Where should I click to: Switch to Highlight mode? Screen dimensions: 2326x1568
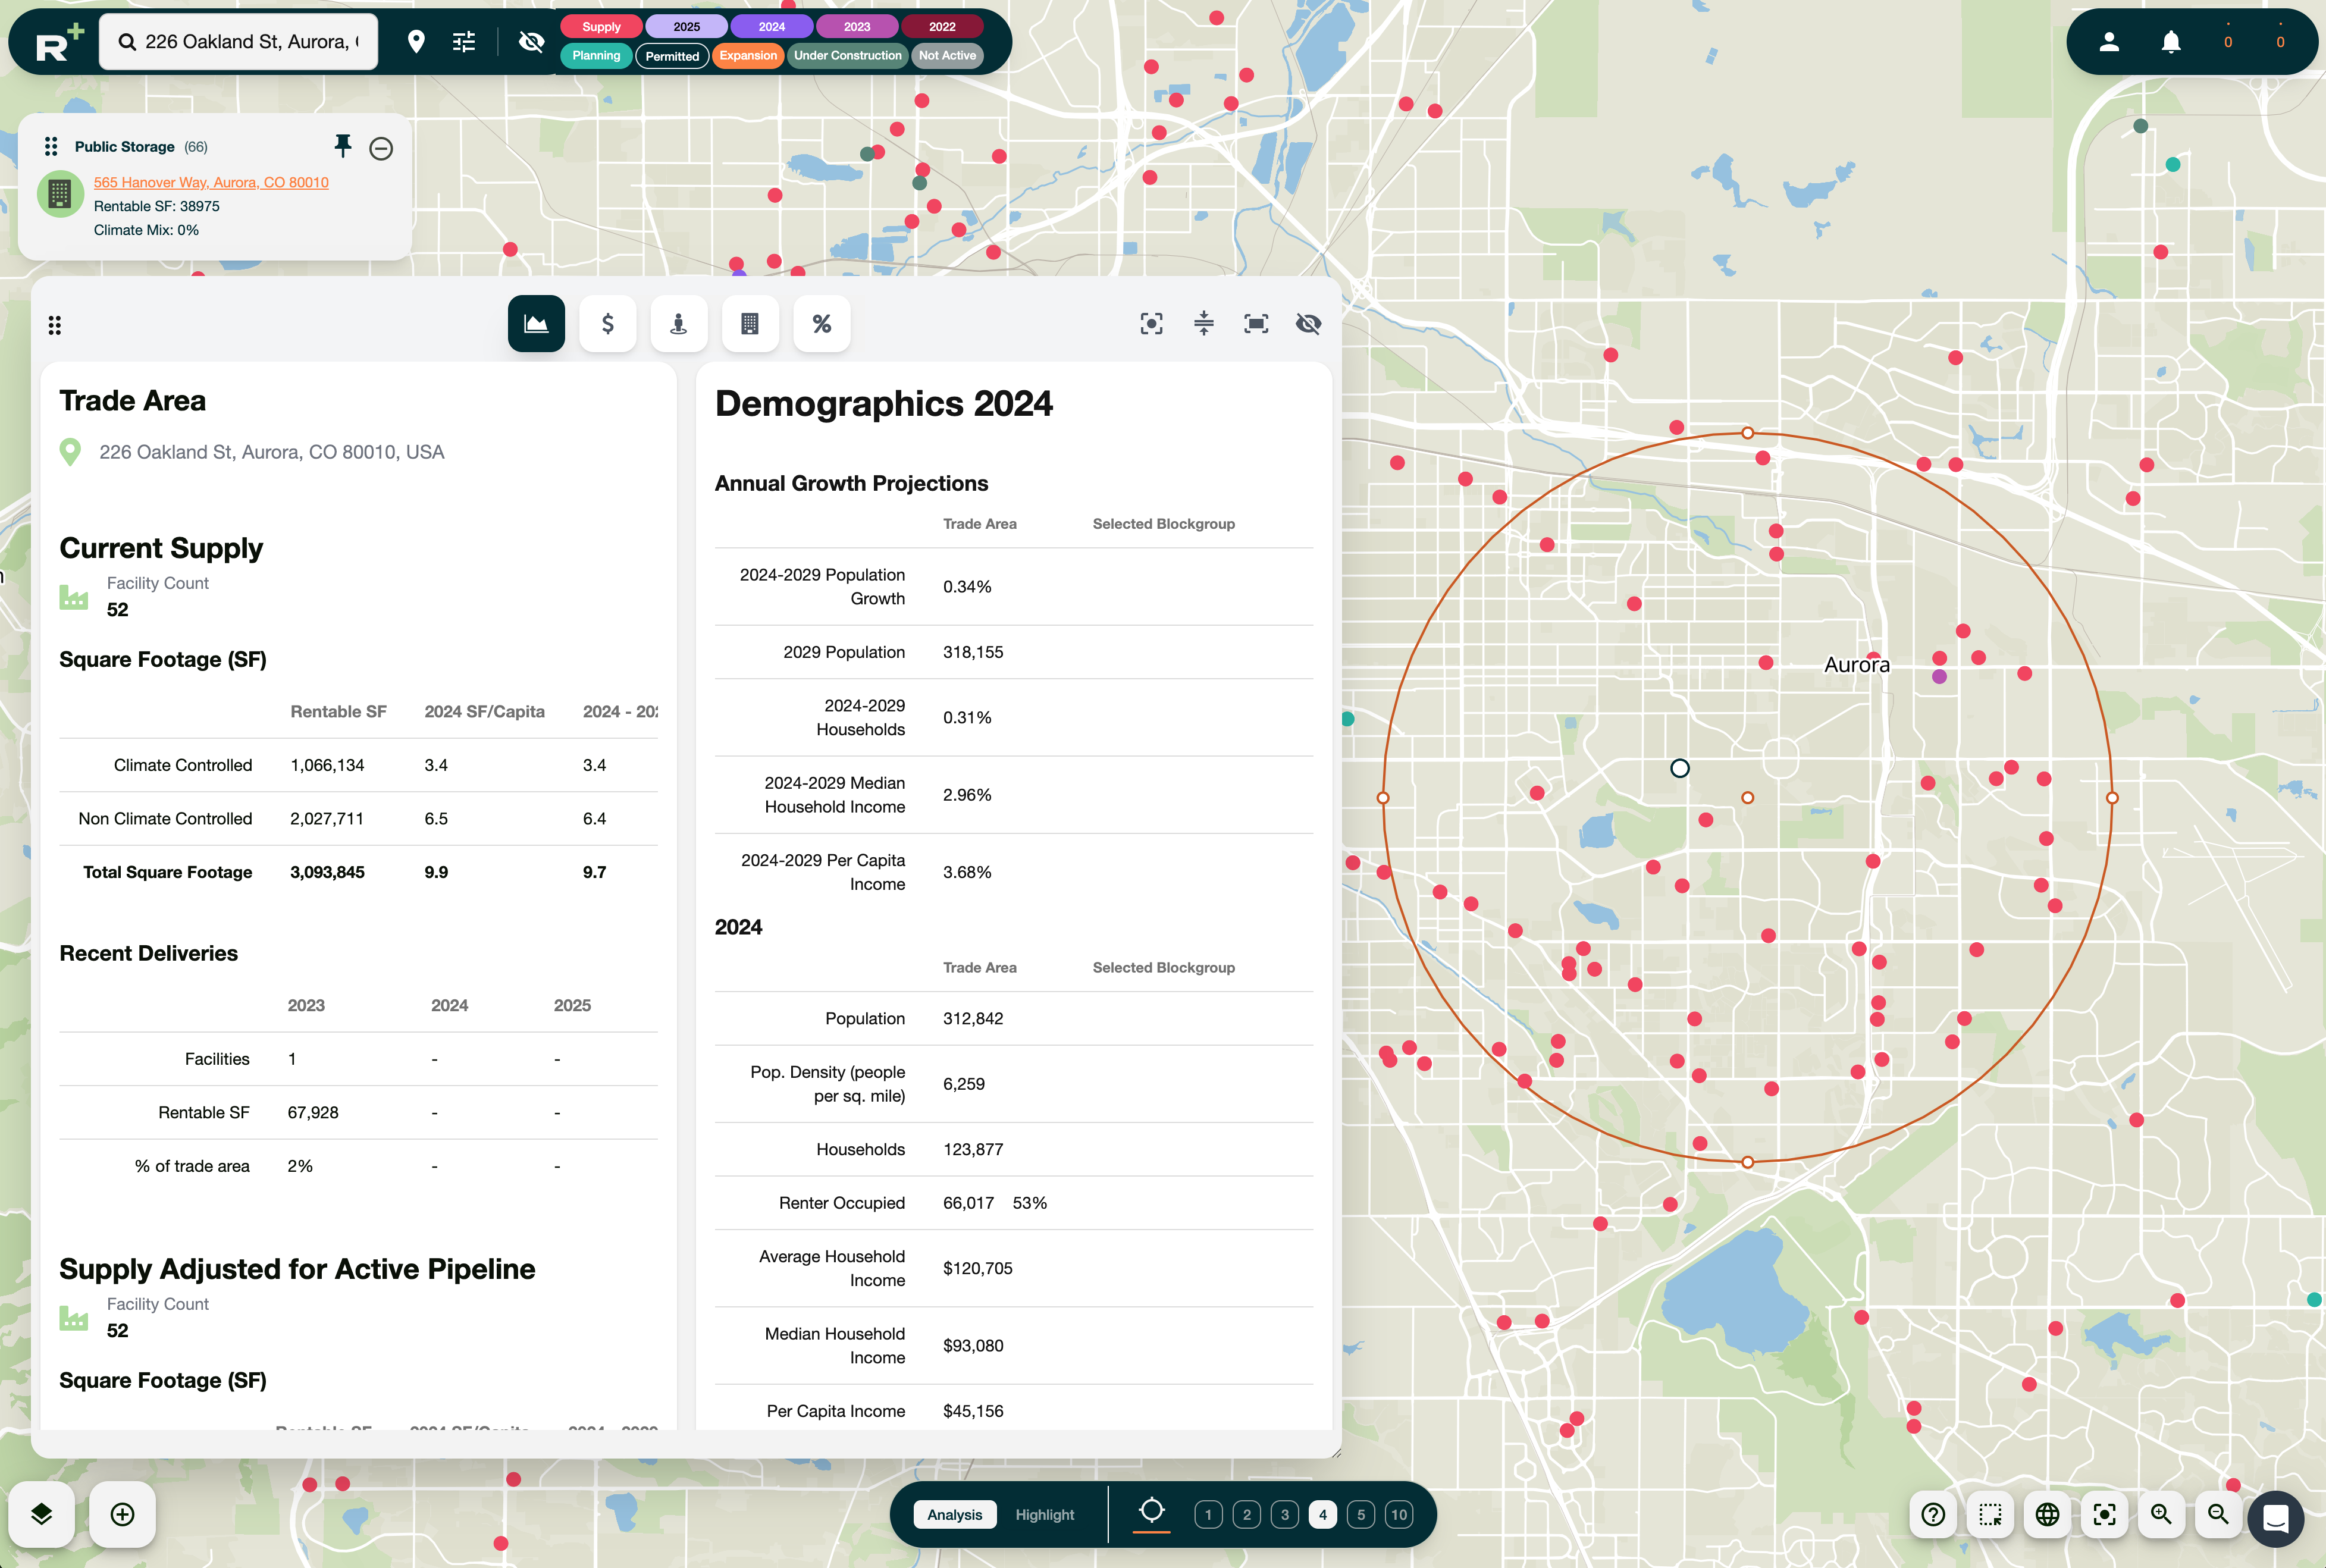(x=1044, y=1514)
